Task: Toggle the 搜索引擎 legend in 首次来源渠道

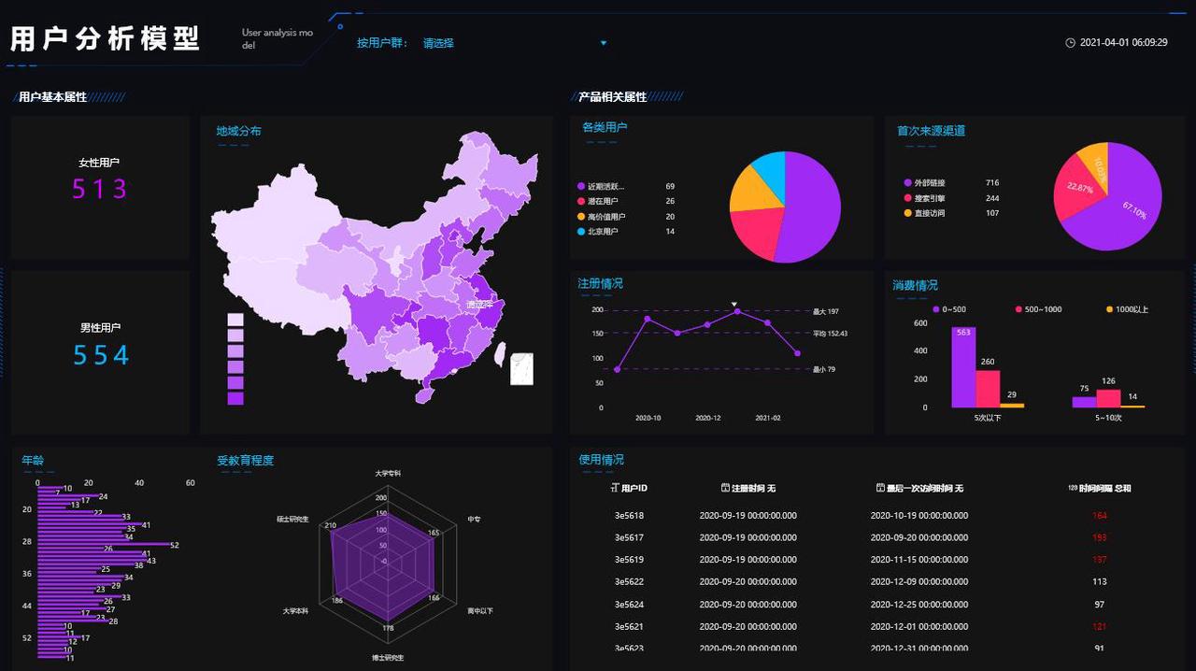Action: click(923, 198)
